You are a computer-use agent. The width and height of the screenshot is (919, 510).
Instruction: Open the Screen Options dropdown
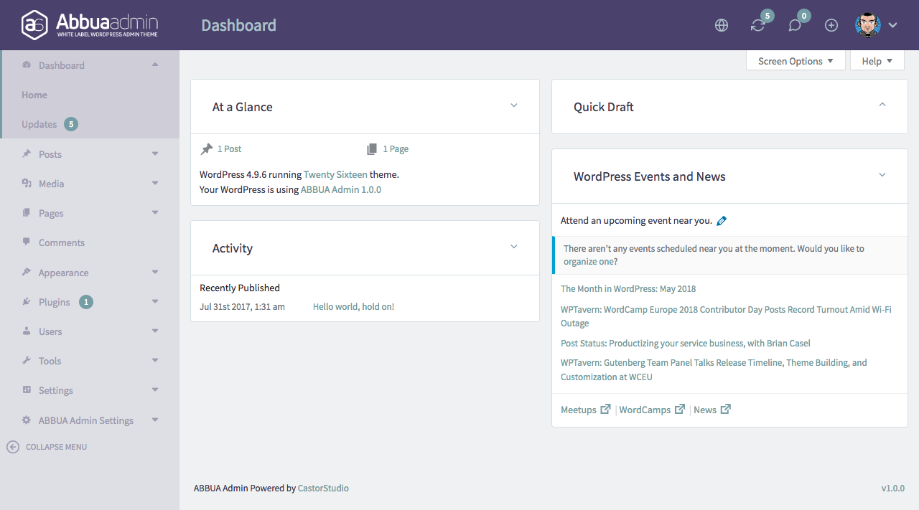pyautogui.click(x=796, y=61)
